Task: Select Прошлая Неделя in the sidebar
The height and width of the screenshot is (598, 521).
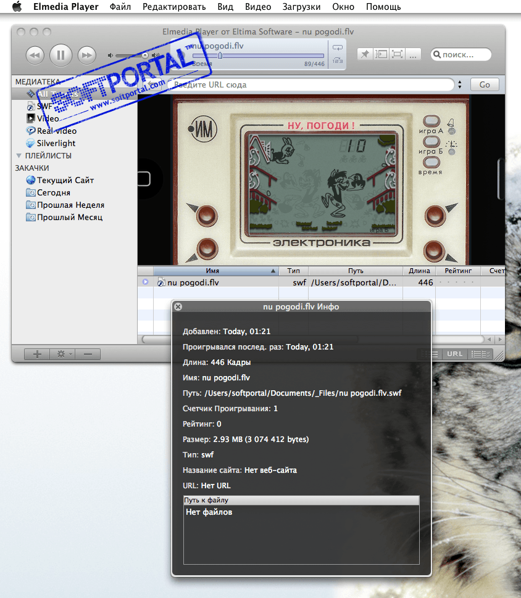Action: click(70, 205)
